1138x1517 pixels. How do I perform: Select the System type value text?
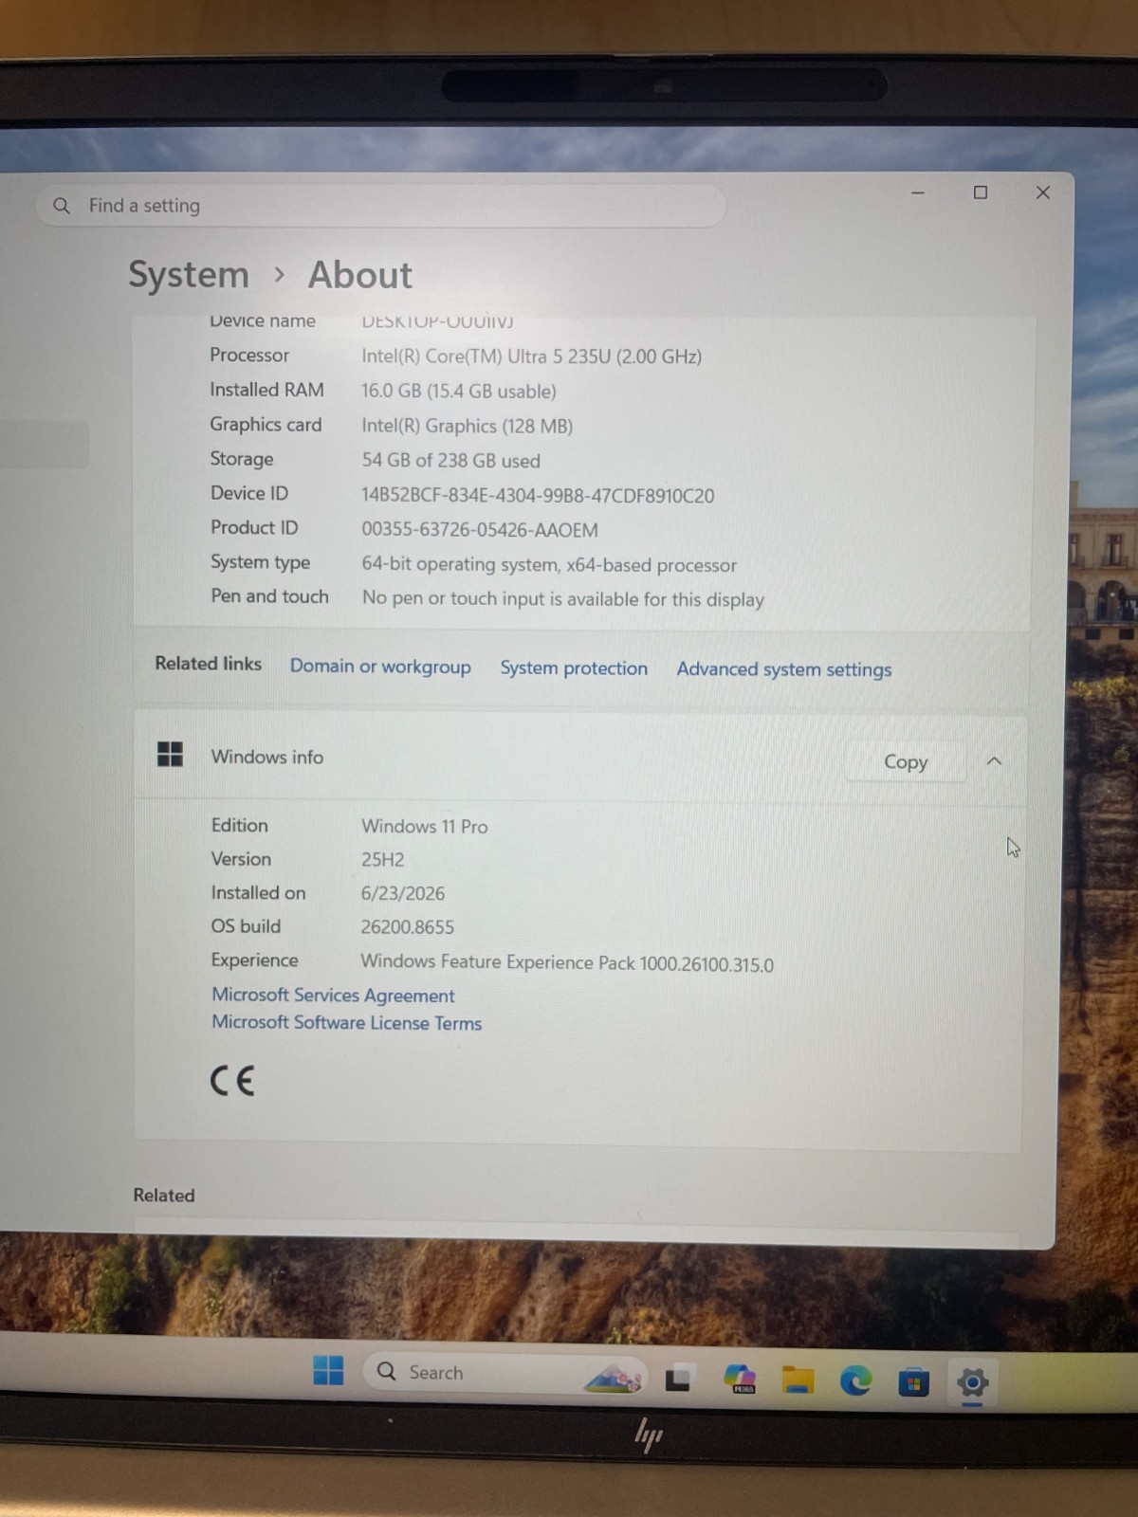pos(549,565)
